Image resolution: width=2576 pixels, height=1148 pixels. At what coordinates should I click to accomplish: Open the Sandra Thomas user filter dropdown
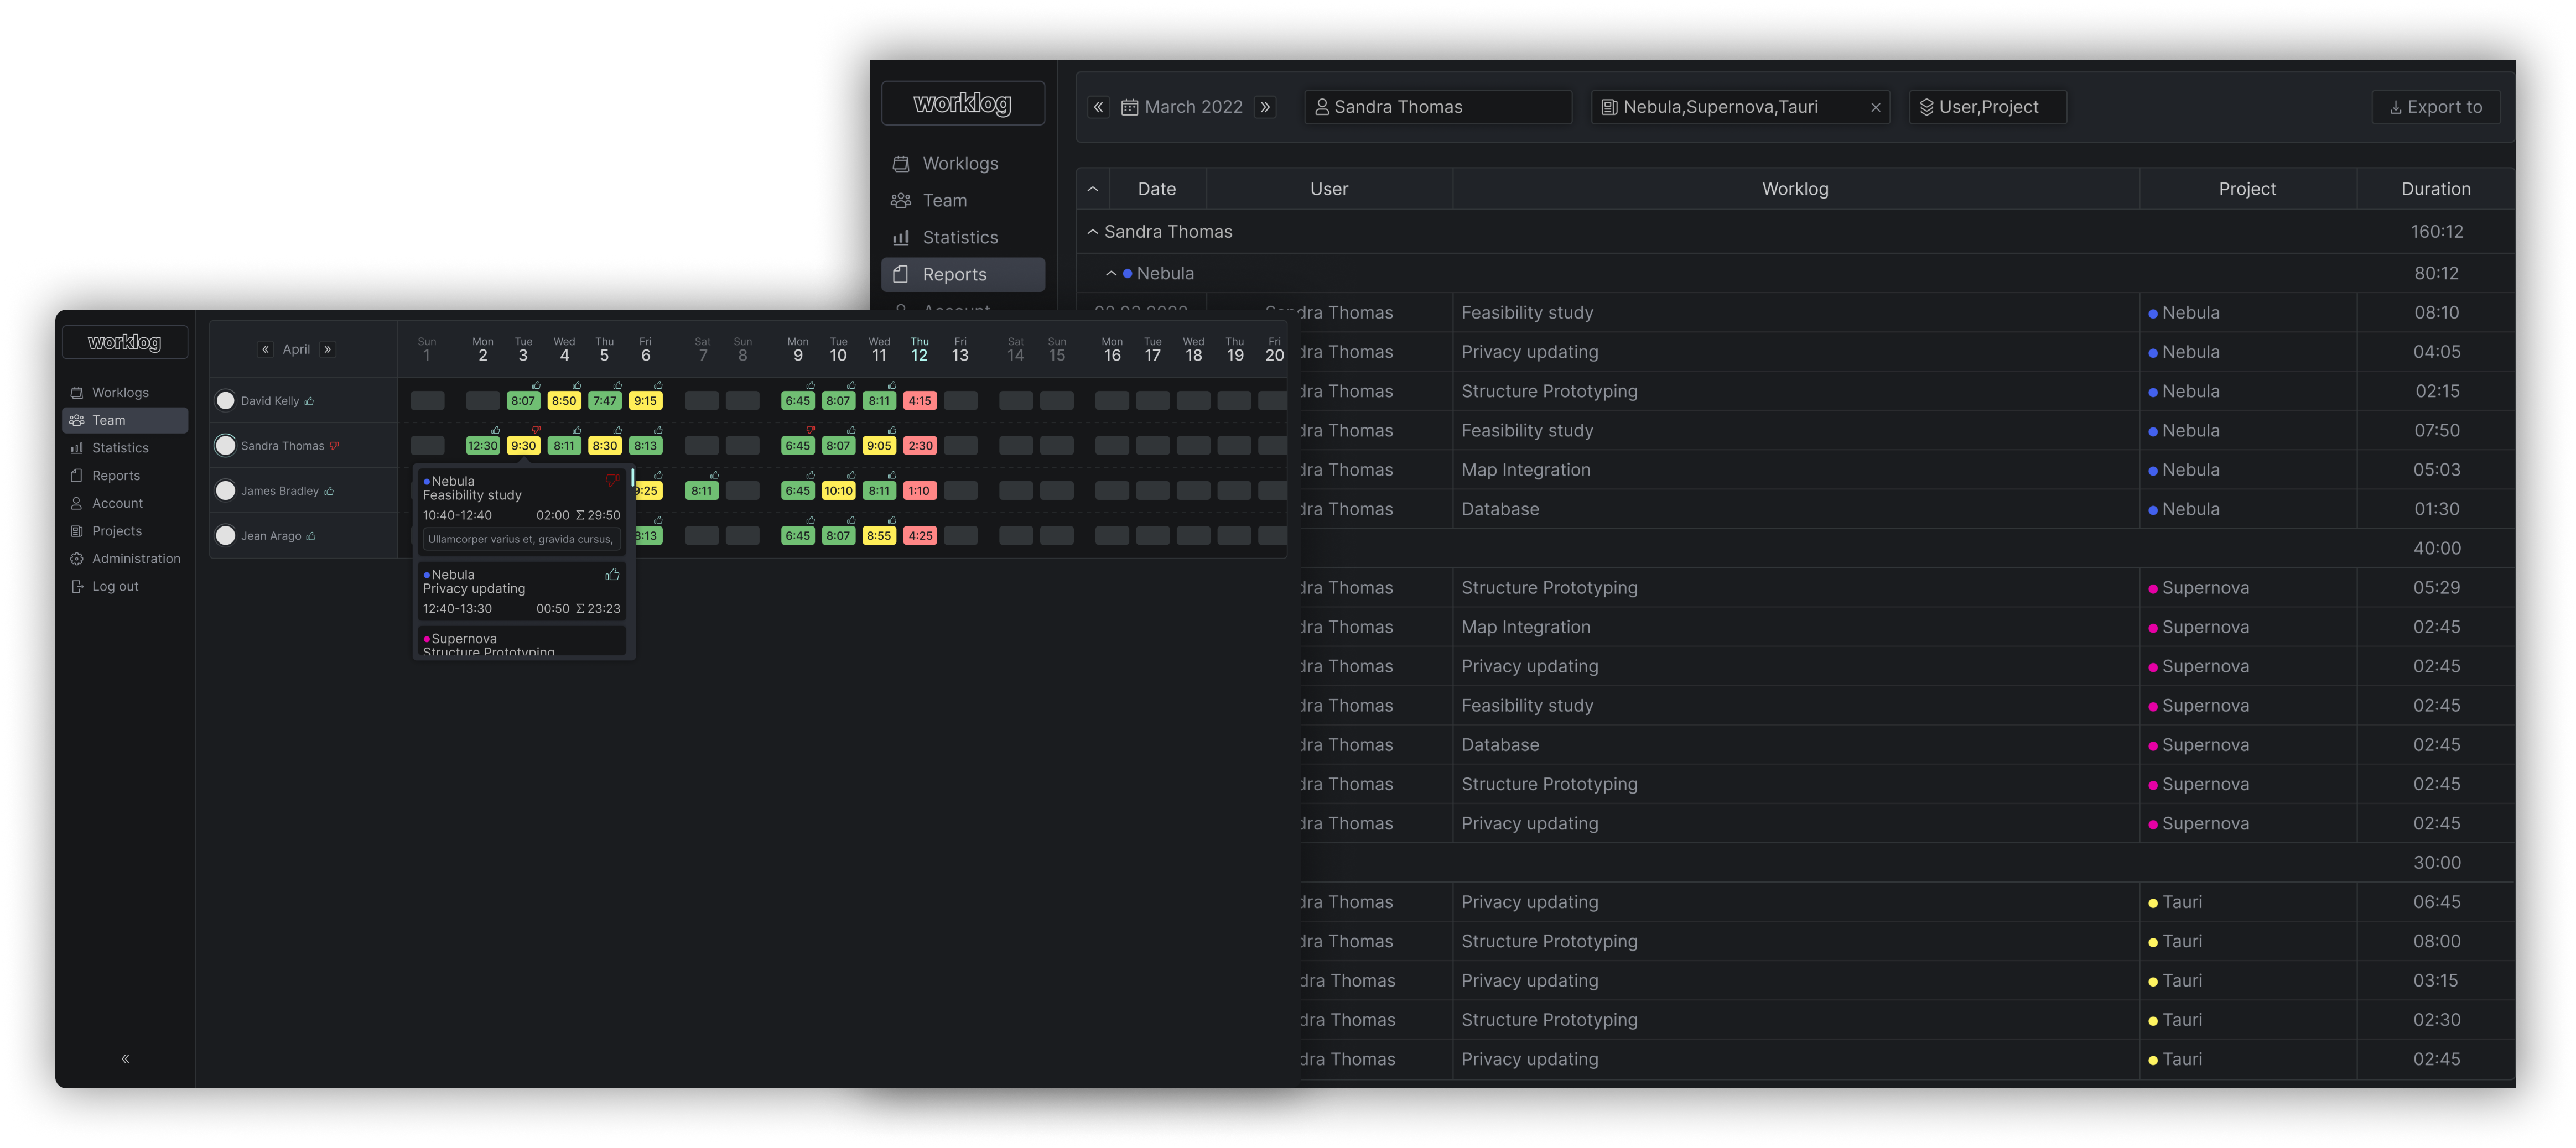coord(1438,107)
